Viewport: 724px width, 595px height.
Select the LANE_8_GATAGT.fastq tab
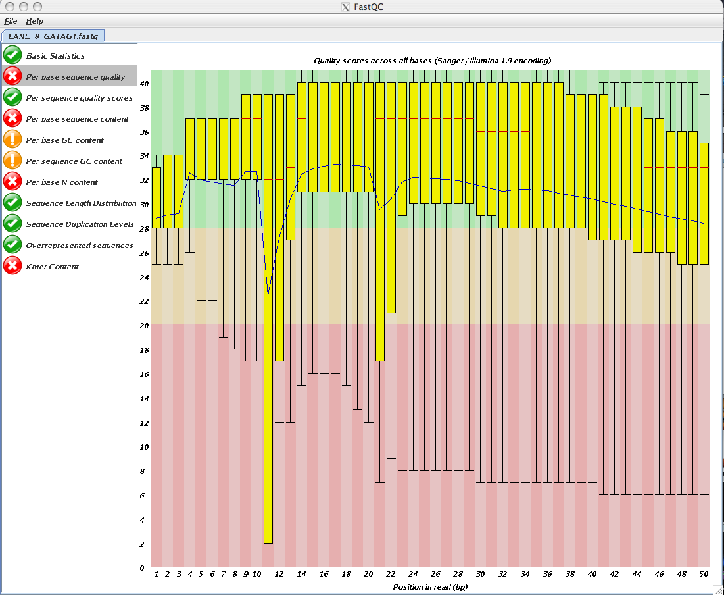53,36
